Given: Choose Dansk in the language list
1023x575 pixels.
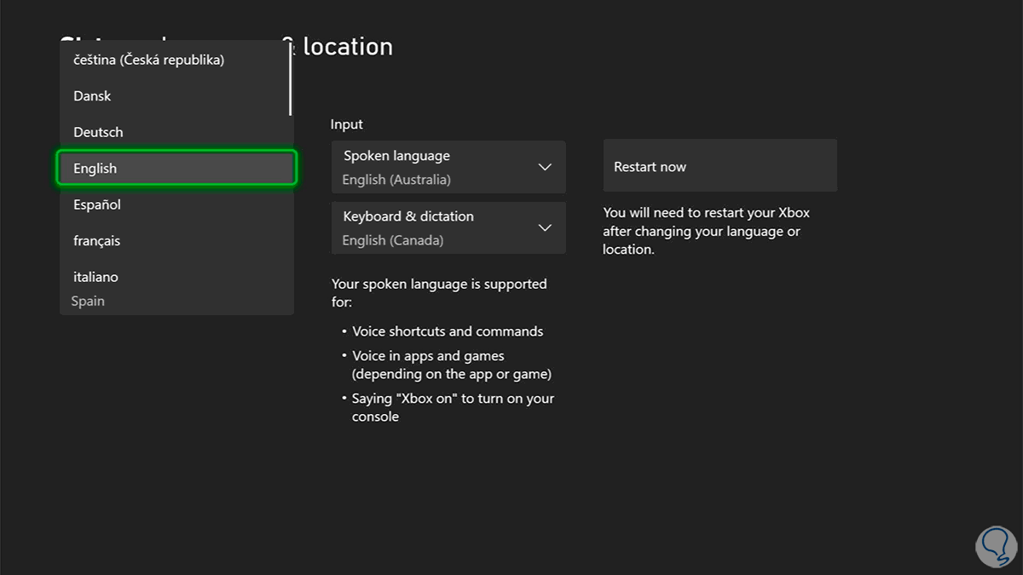Looking at the screenshot, I should (93, 96).
